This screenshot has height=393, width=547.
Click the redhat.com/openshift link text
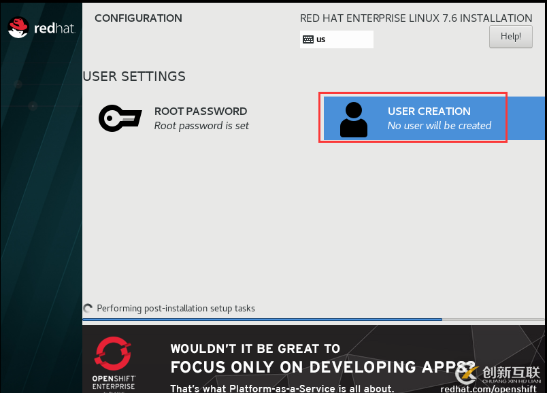tap(488, 388)
